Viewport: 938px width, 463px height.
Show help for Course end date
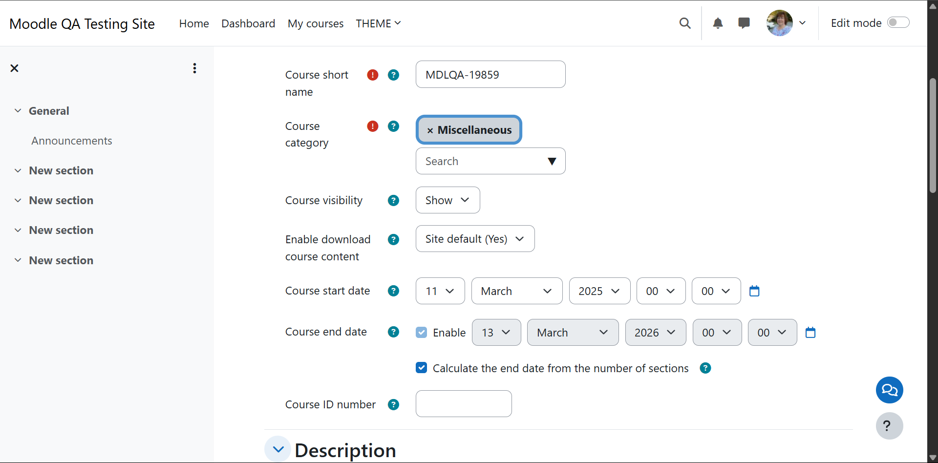[x=393, y=332]
